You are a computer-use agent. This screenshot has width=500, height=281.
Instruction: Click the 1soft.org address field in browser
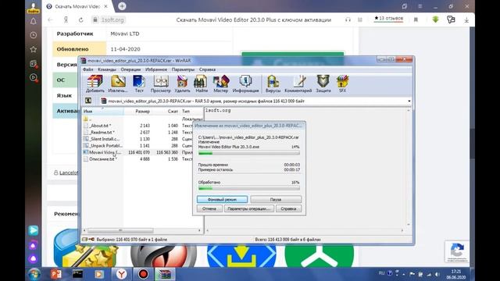point(109,20)
